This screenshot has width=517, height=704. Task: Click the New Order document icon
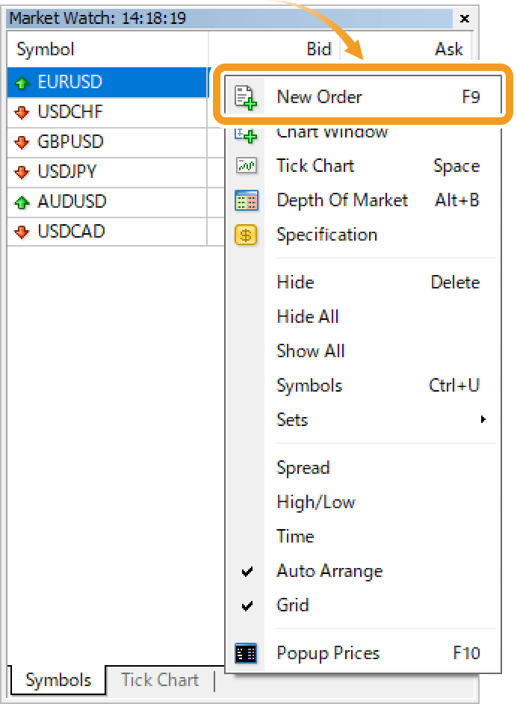pos(246,97)
